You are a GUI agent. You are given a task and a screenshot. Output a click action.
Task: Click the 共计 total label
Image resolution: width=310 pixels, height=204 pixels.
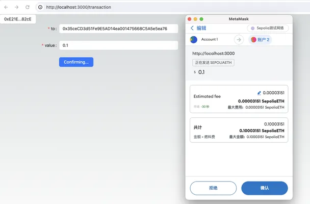point(198,127)
